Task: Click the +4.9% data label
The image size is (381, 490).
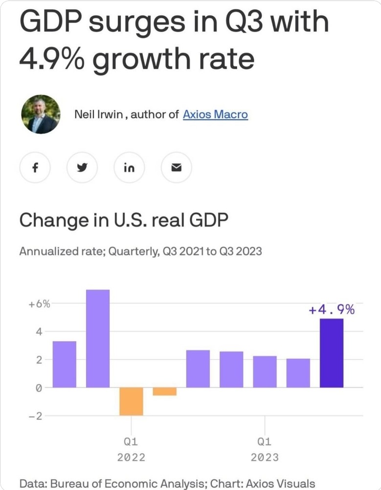Action: tap(332, 310)
